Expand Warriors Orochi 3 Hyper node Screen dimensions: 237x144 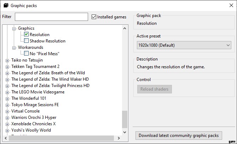point(7,118)
